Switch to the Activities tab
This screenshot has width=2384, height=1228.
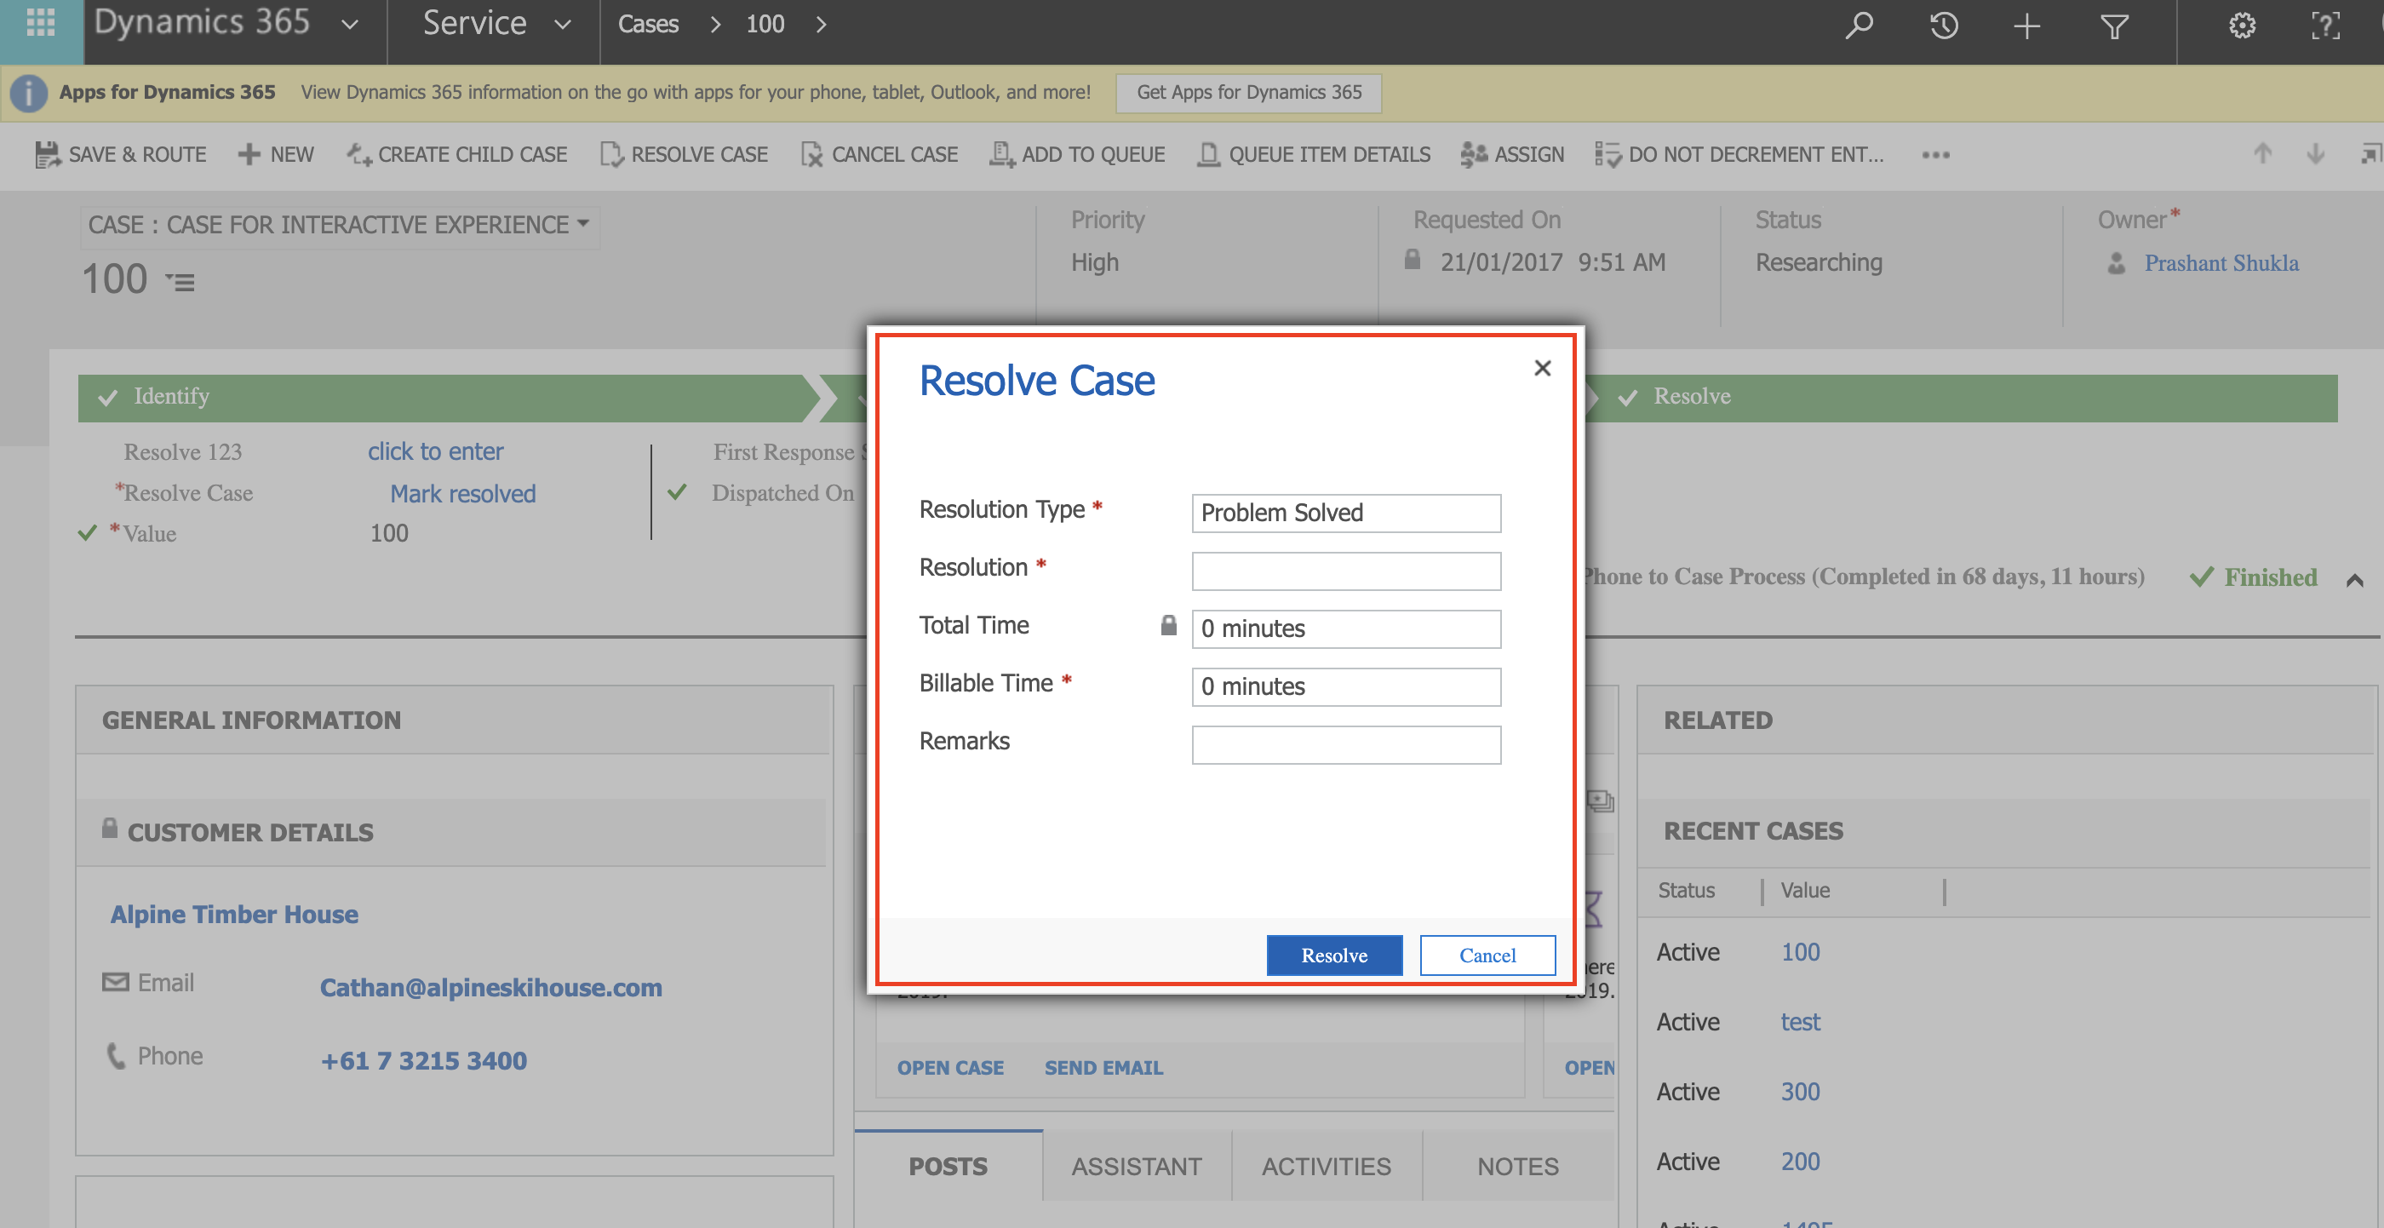[1326, 1165]
